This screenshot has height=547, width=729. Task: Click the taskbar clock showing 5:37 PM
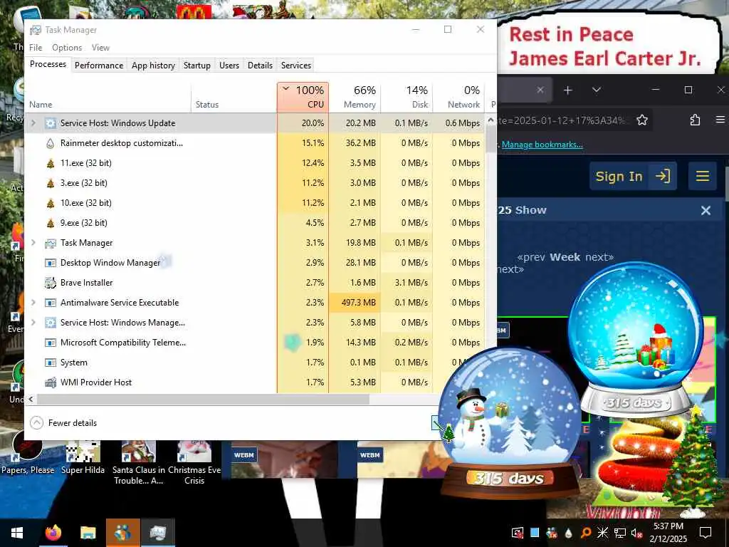pos(668,533)
